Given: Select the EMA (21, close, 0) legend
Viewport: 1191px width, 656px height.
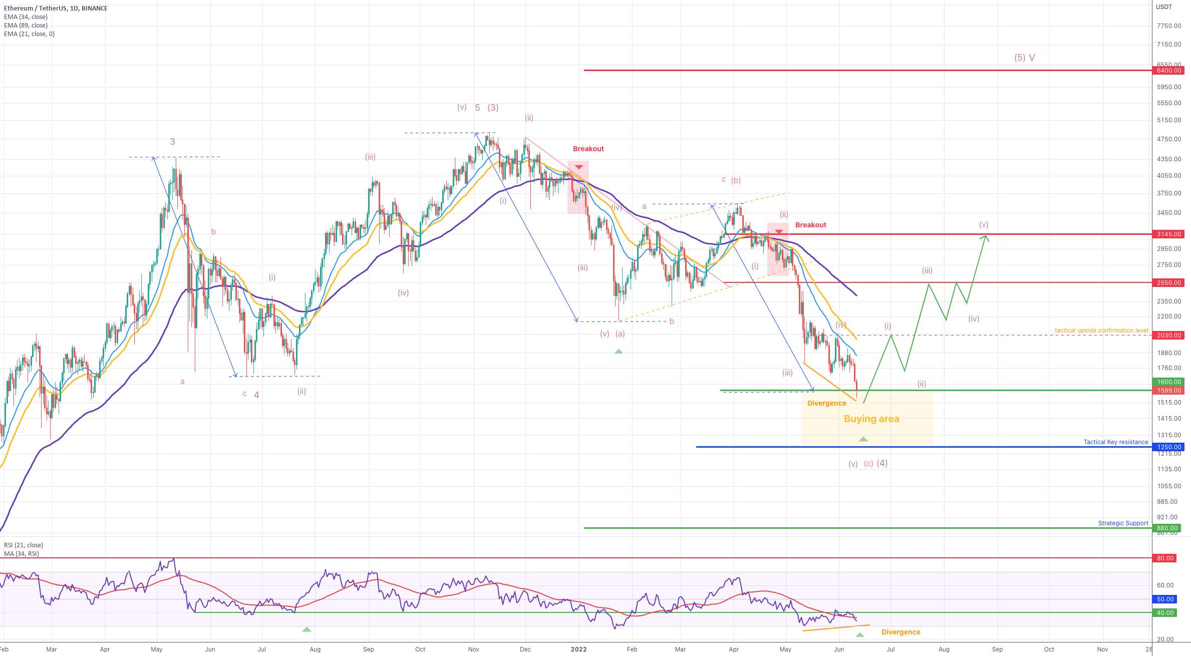Looking at the screenshot, I should [30, 34].
